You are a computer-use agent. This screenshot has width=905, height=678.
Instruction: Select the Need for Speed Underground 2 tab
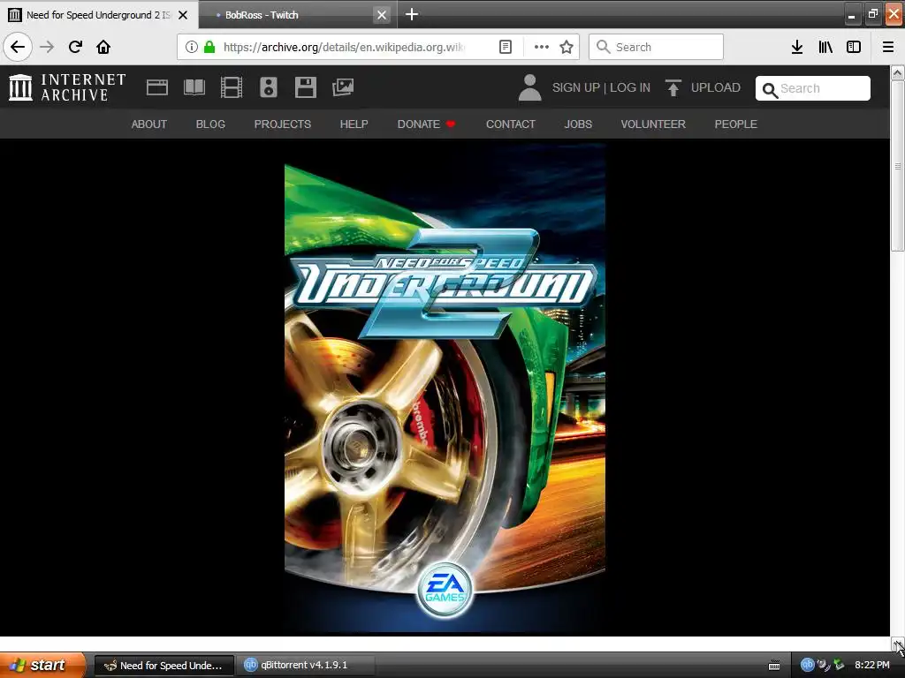98,15
